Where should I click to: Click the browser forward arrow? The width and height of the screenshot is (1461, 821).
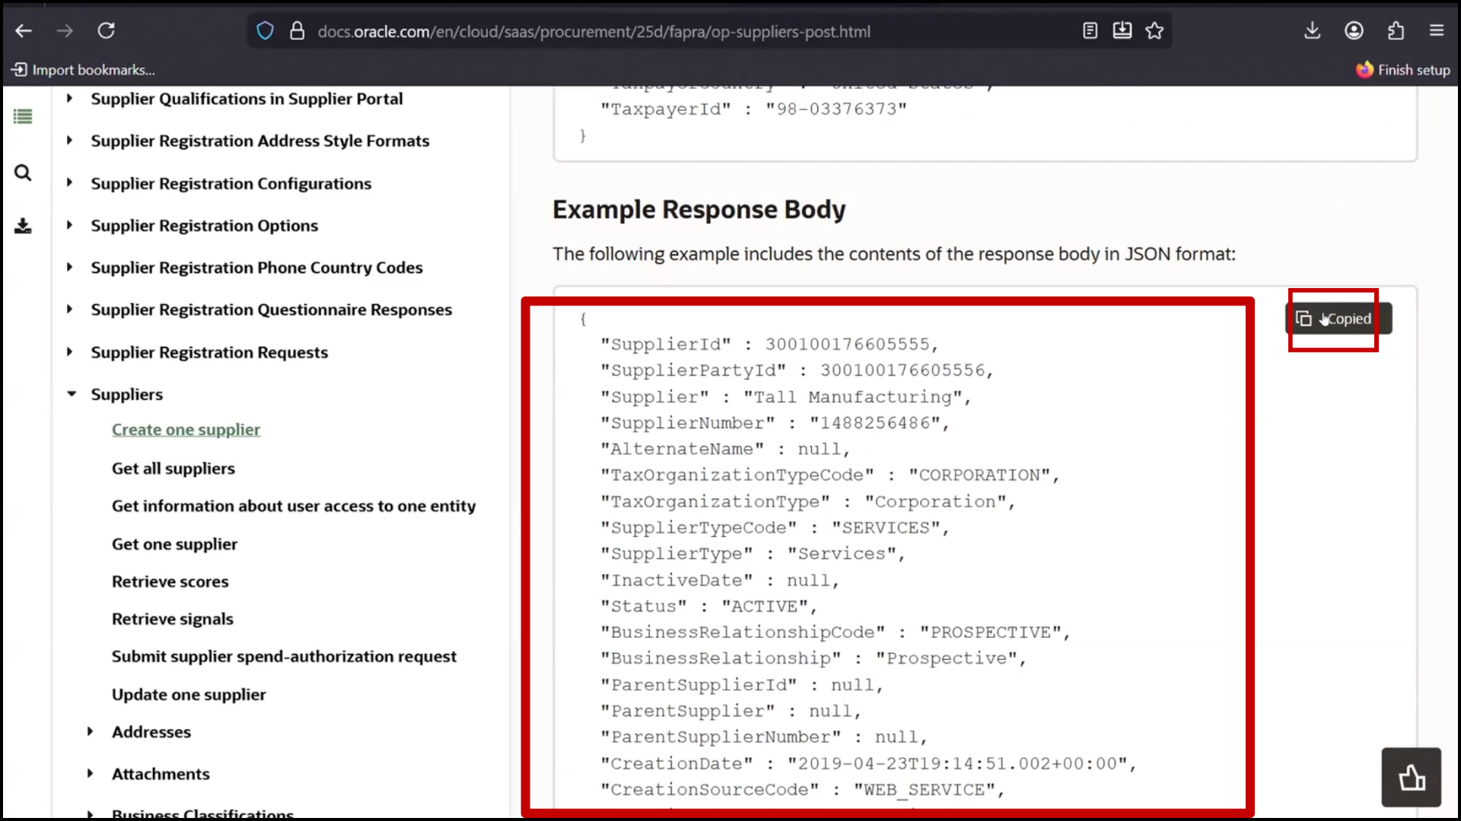coord(65,31)
